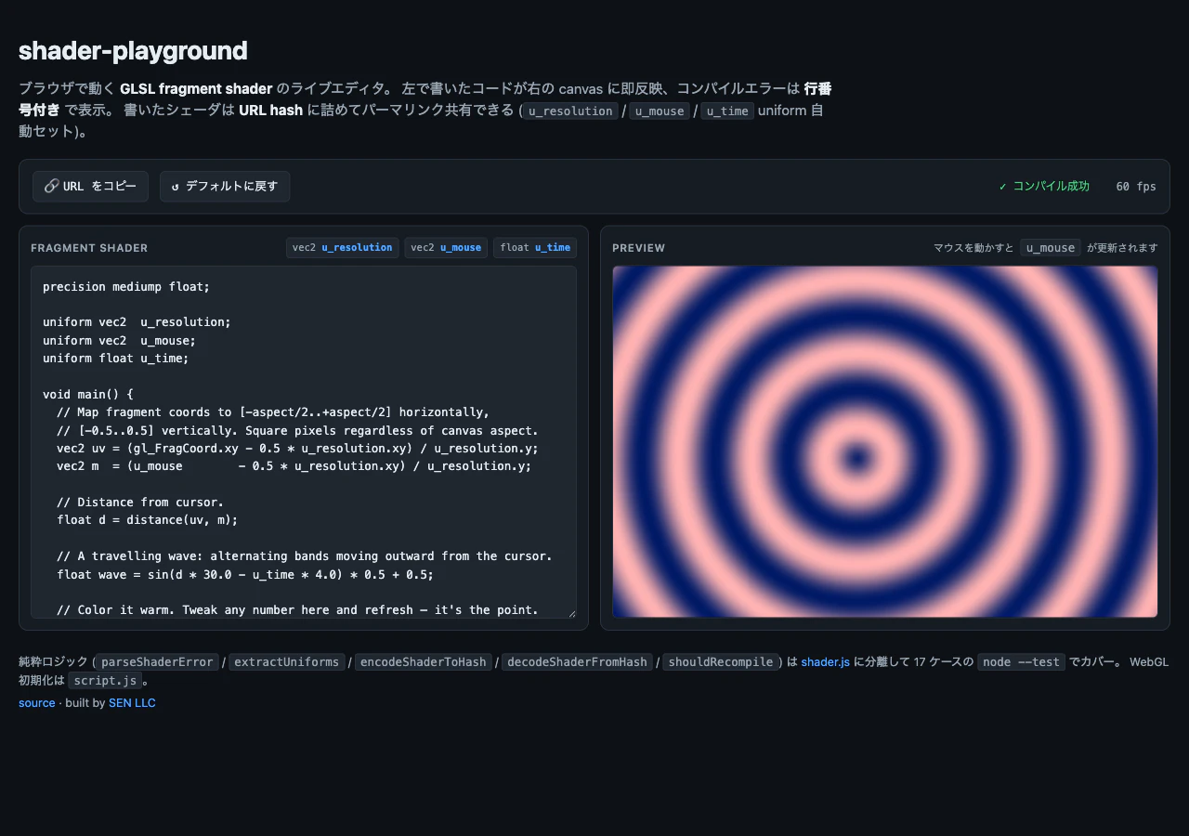Click the '// Distance from cursor.' comment
This screenshot has width=1189, height=836.
[140, 503]
